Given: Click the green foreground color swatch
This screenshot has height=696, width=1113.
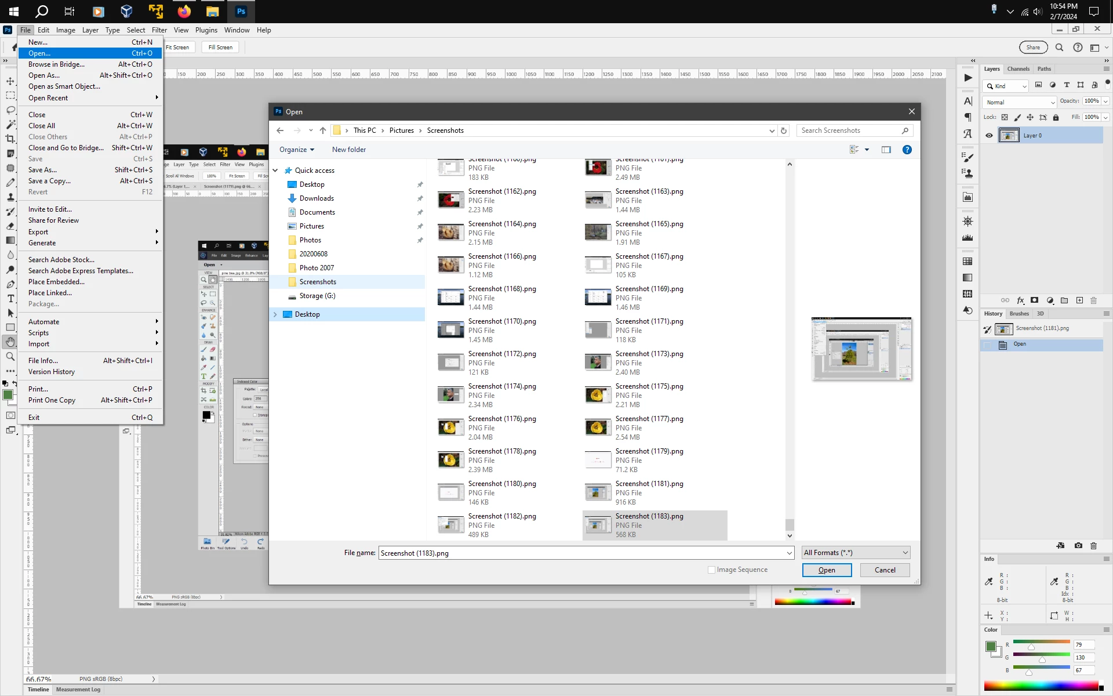Looking at the screenshot, I should (x=8, y=395).
